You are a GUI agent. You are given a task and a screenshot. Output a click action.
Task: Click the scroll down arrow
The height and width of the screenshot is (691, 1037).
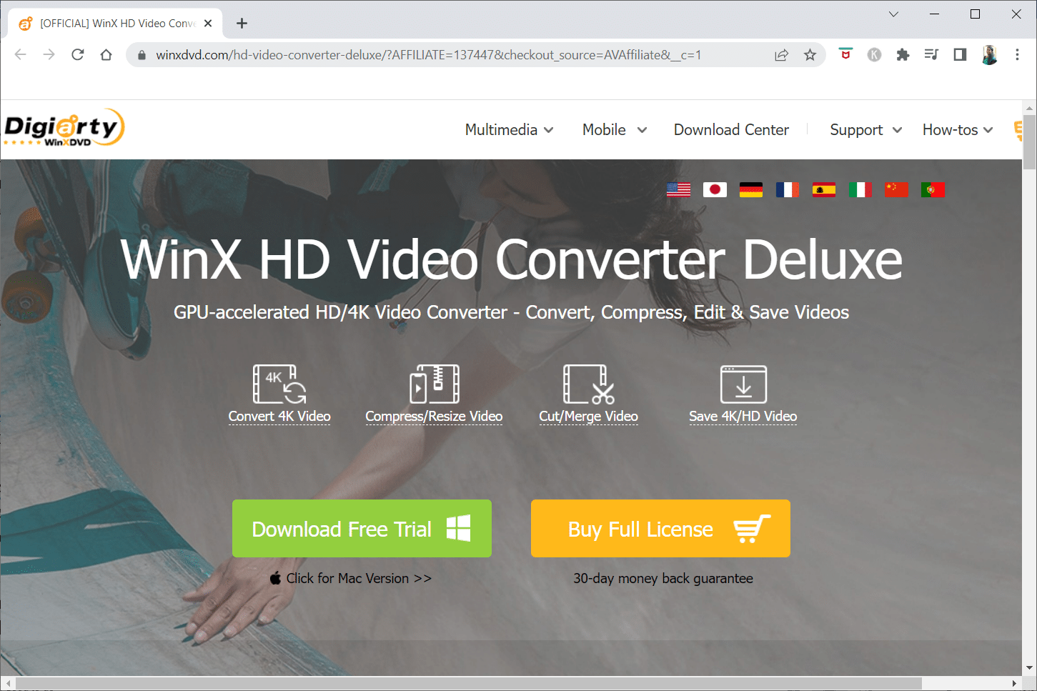click(1029, 669)
